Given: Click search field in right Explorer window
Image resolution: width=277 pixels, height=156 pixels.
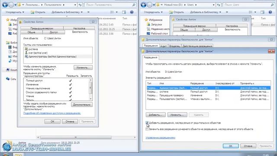Looking at the screenshot, I should pos(247,5).
